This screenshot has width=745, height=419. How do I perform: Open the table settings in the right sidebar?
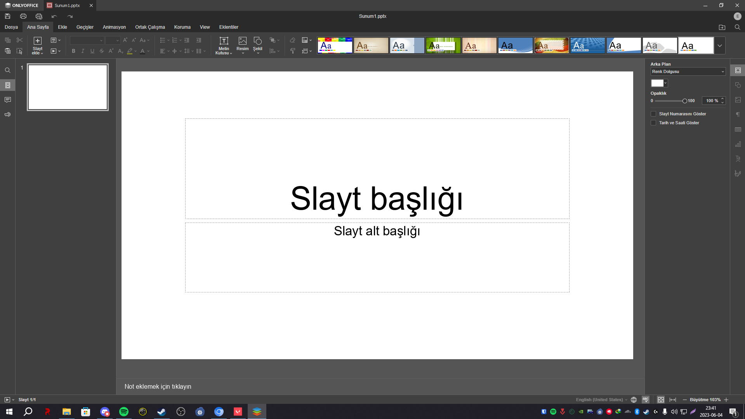738,129
